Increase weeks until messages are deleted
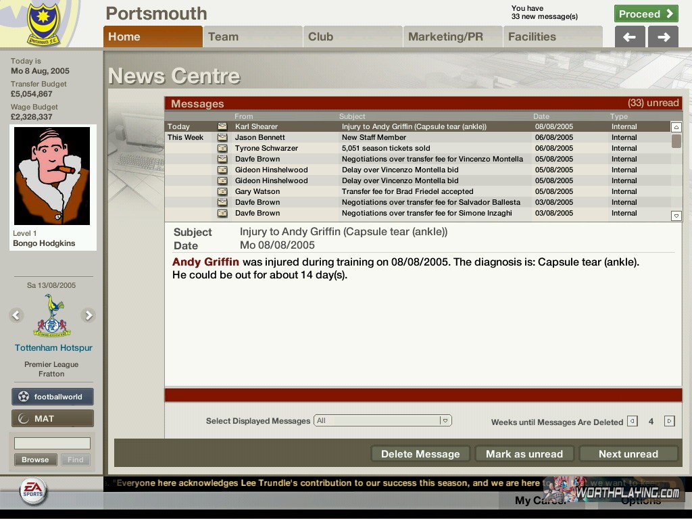This screenshot has width=692, height=519. click(669, 421)
